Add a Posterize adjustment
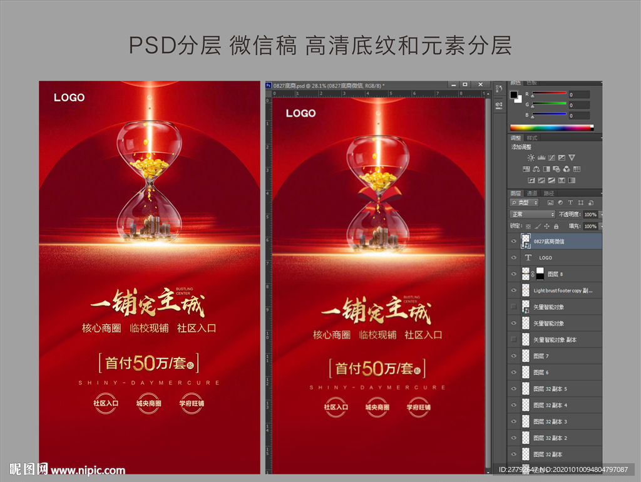Image resolution: width=641 pixels, height=482 pixels. tap(541, 180)
